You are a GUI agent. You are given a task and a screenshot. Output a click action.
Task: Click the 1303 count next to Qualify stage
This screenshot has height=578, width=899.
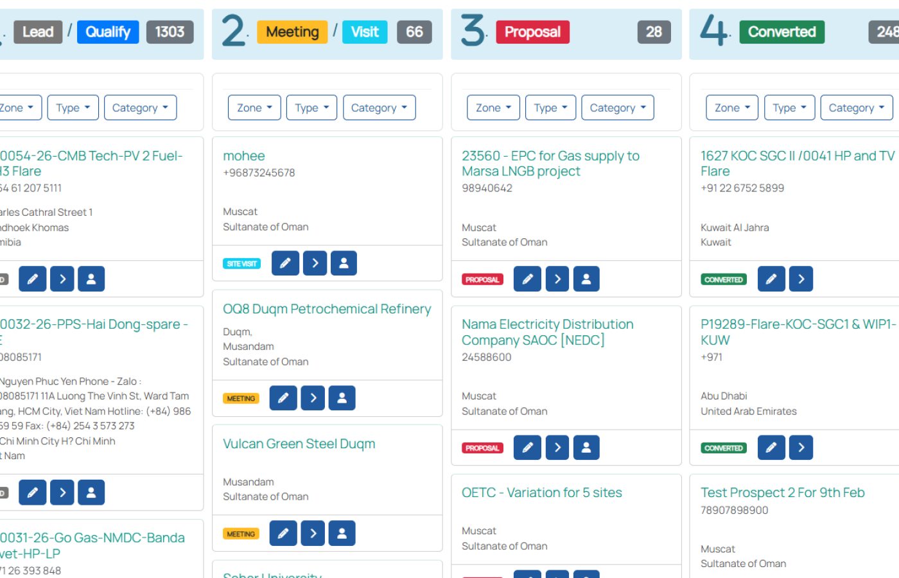pos(170,31)
